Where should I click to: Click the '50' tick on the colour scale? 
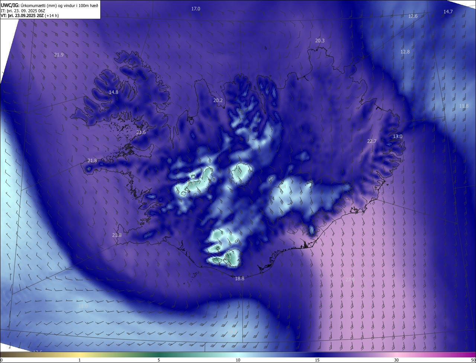pyautogui.click(x=473, y=360)
